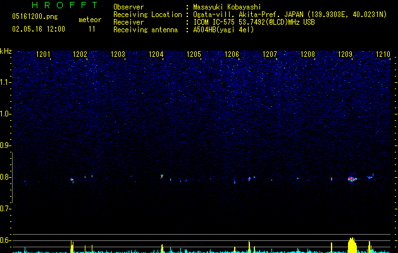Screen dimensions: 398x253
Task: Click the 0.6 kHz axis label
Action: pos(5,240)
